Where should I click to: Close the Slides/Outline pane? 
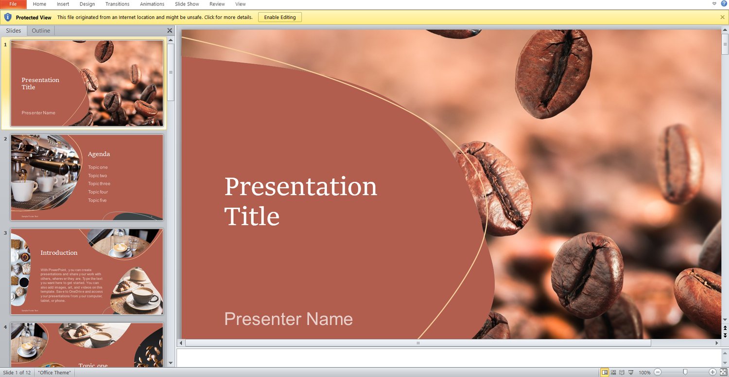click(x=170, y=30)
